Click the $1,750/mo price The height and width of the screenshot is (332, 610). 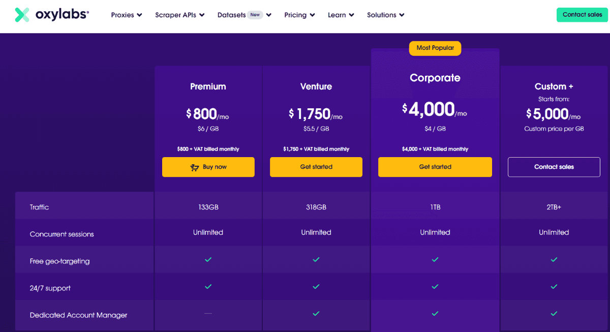[x=316, y=114]
